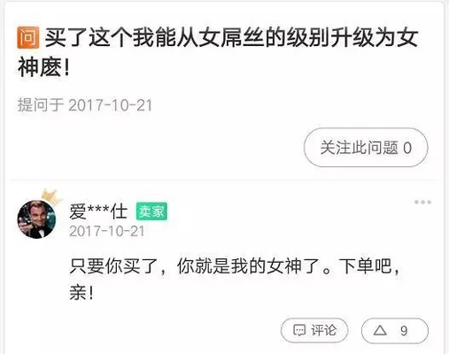Click the 提问于 2017-10-21 question date
The height and width of the screenshot is (354, 449).
pyautogui.click(x=84, y=105)
